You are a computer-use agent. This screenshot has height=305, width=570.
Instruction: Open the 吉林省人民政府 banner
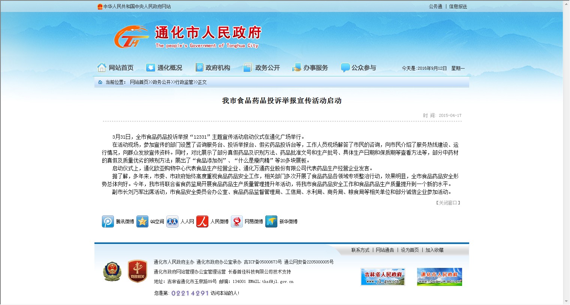pyautogui.click(x=383, y=277)
